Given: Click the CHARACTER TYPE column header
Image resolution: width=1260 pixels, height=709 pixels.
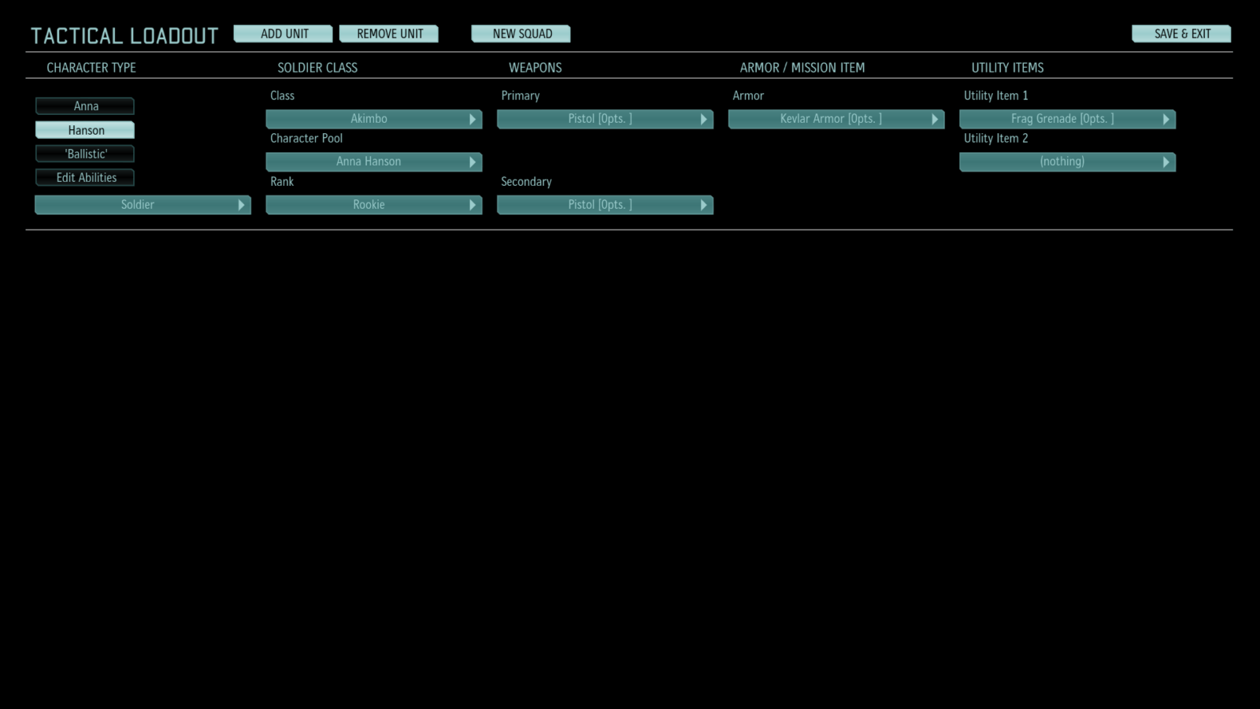Looking at the screenshot, I should point(91,68).
